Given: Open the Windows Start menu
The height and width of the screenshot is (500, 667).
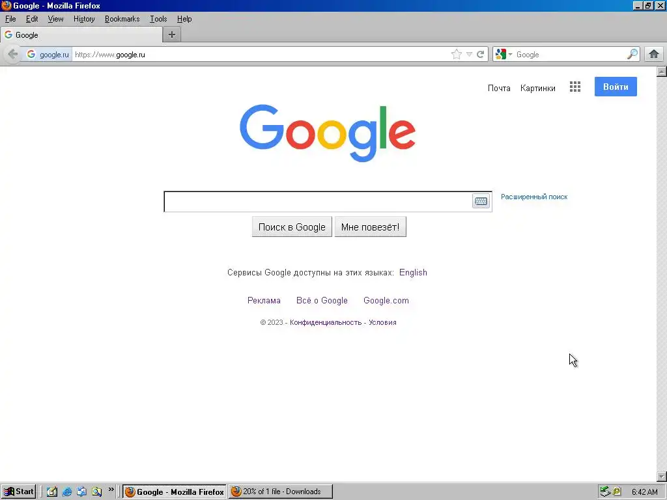Looking at the screenshot, I should pyautogui.click(x=18, y=492).
